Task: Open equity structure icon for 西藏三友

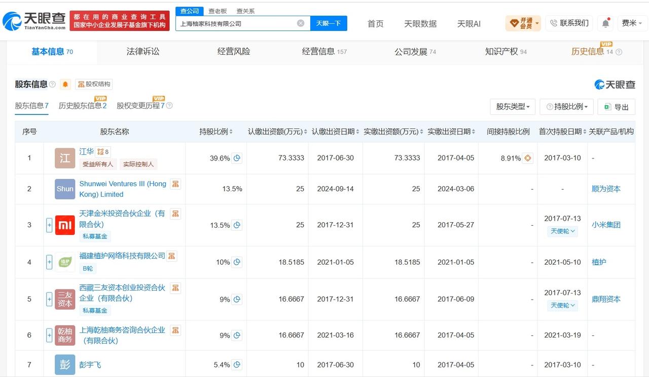Action: [x=175, y=288]
